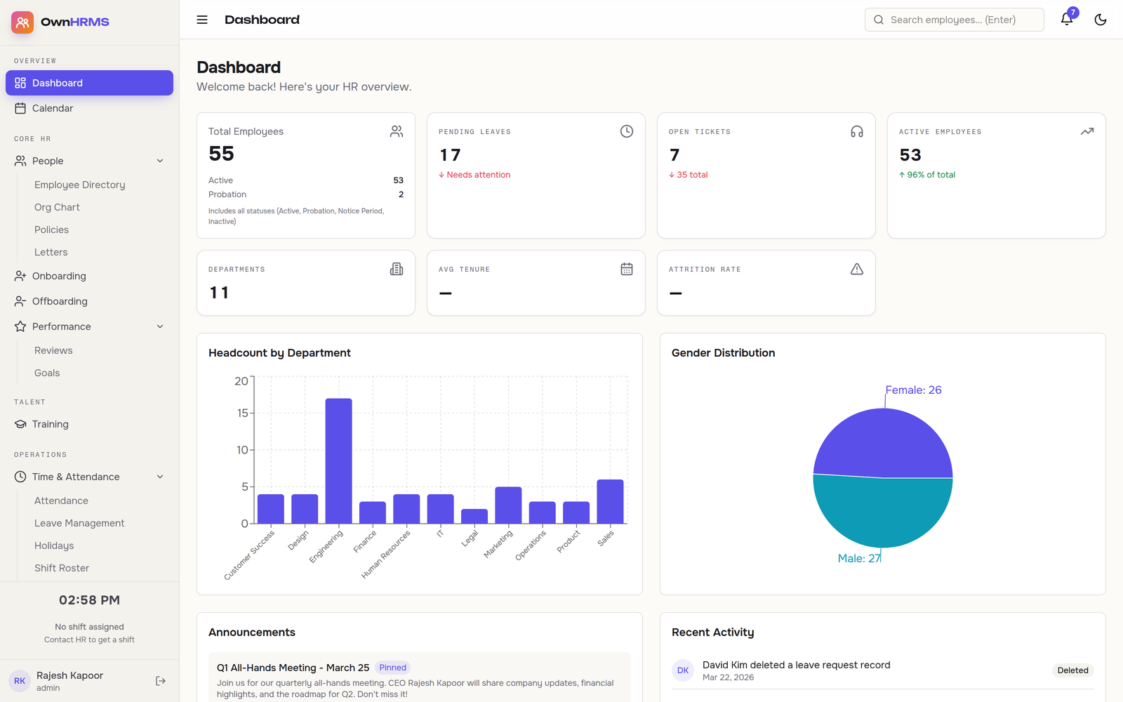Screen dimensions: 1123x702
Task: Open Calendar in sidebar
Action: point(89,108)
